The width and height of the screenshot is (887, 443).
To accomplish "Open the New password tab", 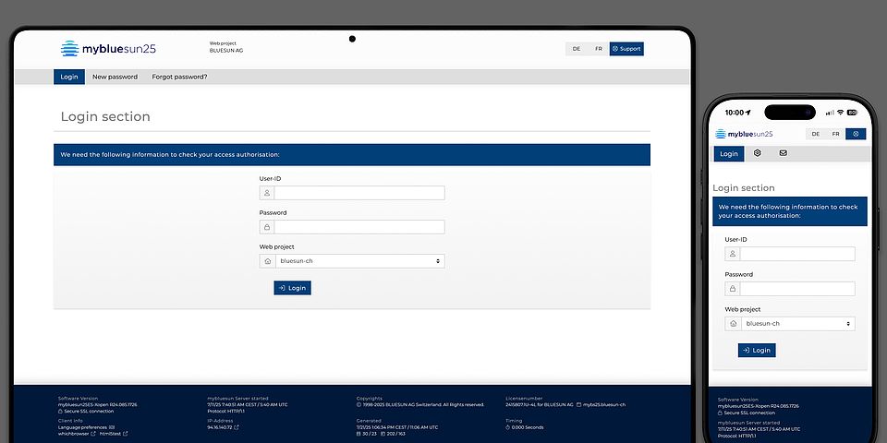I will 115,77.
